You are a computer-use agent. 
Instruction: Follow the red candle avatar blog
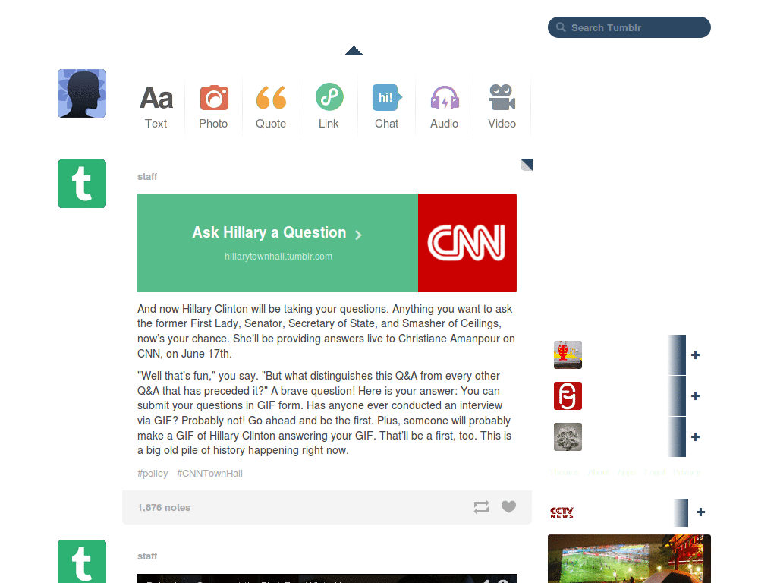[695, 355]
